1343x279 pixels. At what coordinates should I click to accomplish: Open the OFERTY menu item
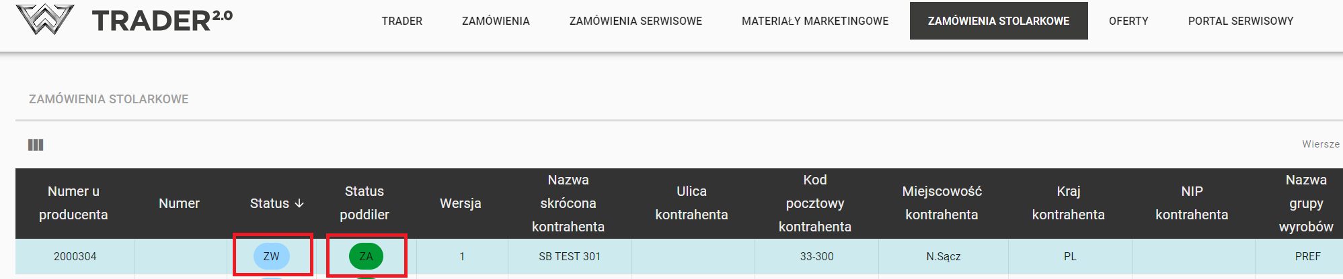(x=1128, y=21)
